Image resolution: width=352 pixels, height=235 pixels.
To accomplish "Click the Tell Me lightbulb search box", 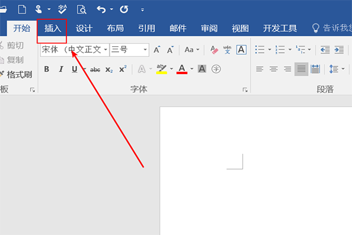I will point(332,28).
